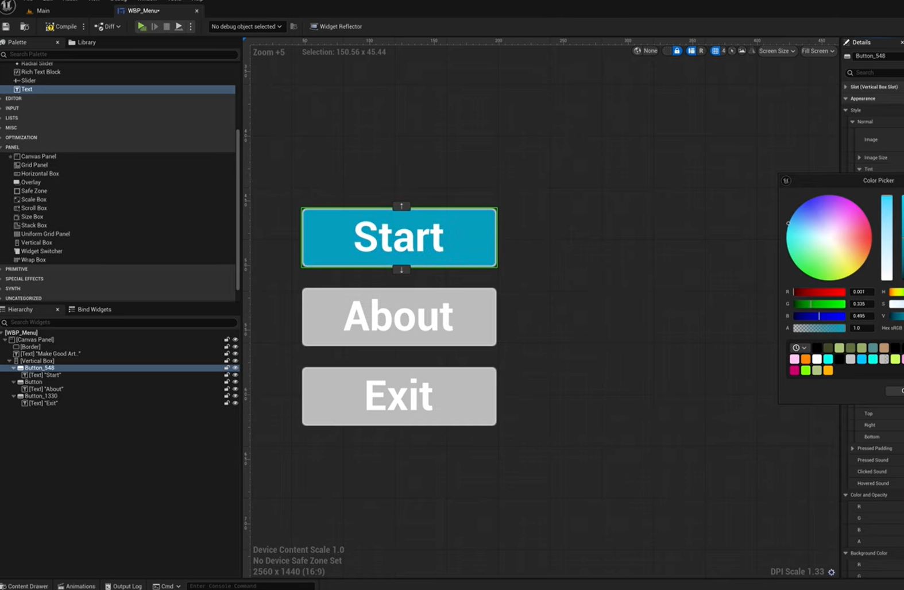Toggle visibility of the Button_548 row
The image size is (904, 590).
[x=235, y=368]
